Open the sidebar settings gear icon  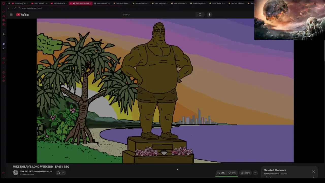4,81
